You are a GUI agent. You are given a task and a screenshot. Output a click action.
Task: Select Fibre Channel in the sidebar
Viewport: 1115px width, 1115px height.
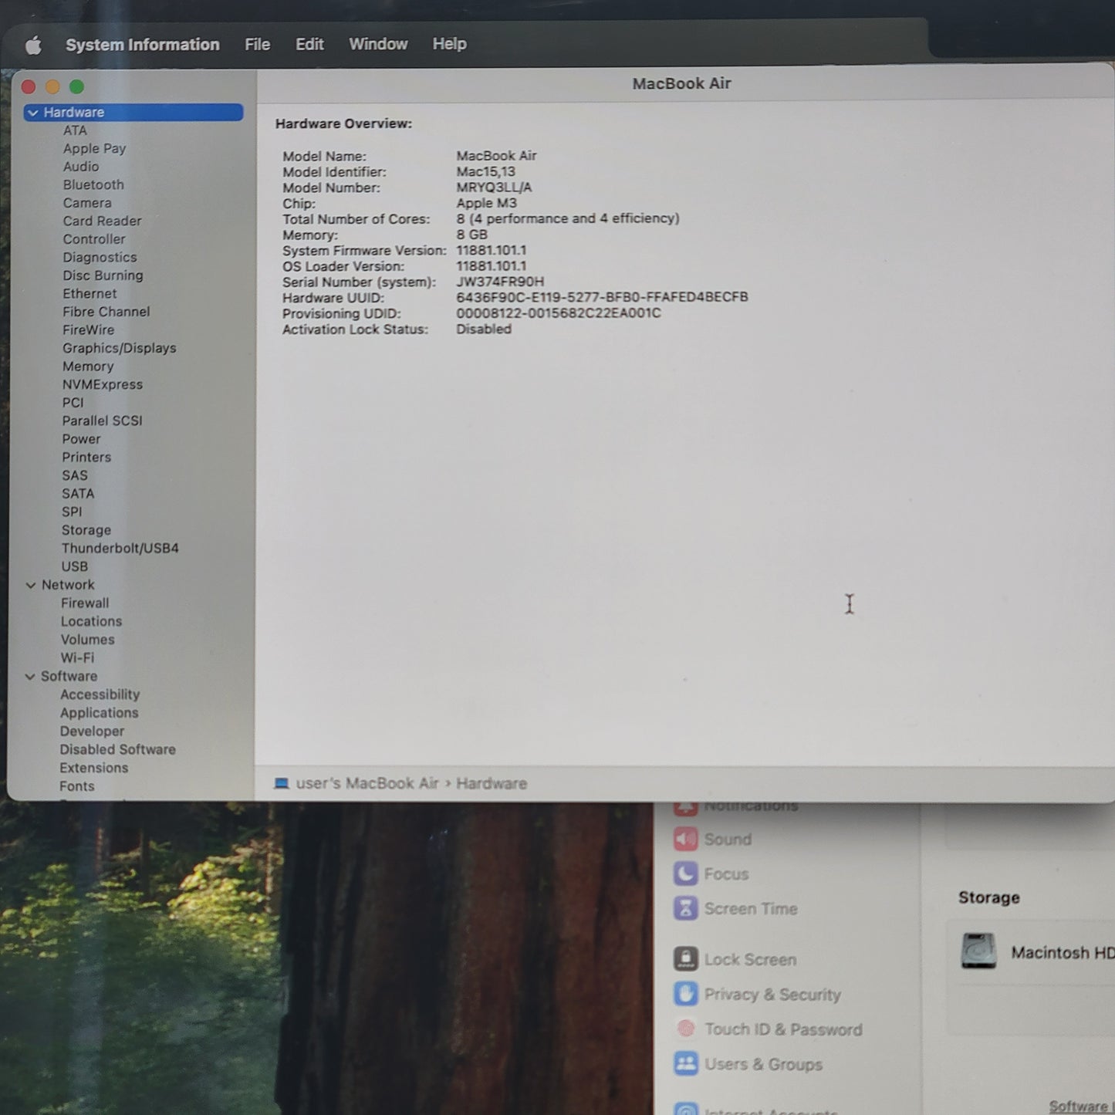[106, 312]
